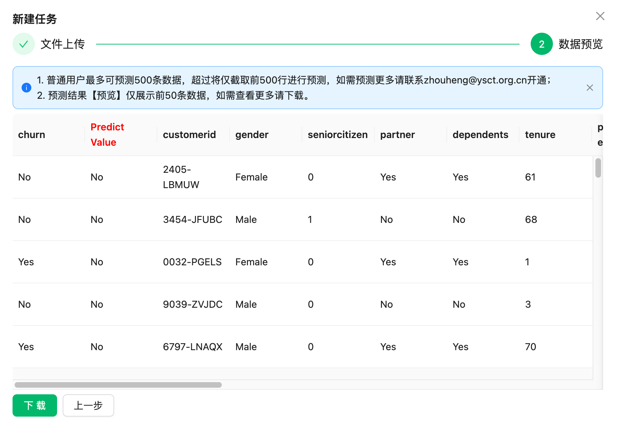Click the tenure column header
Screen dimensions: 617x427
click(540, 135)
